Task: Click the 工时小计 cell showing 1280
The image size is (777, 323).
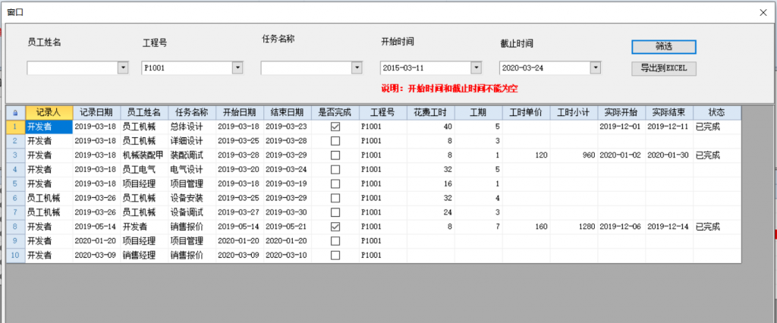Action: (x=574, y=227)
